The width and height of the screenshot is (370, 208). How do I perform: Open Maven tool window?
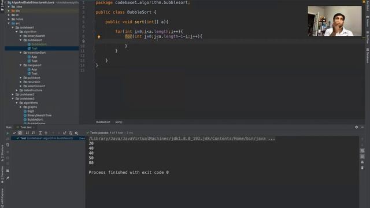(368, 22)
